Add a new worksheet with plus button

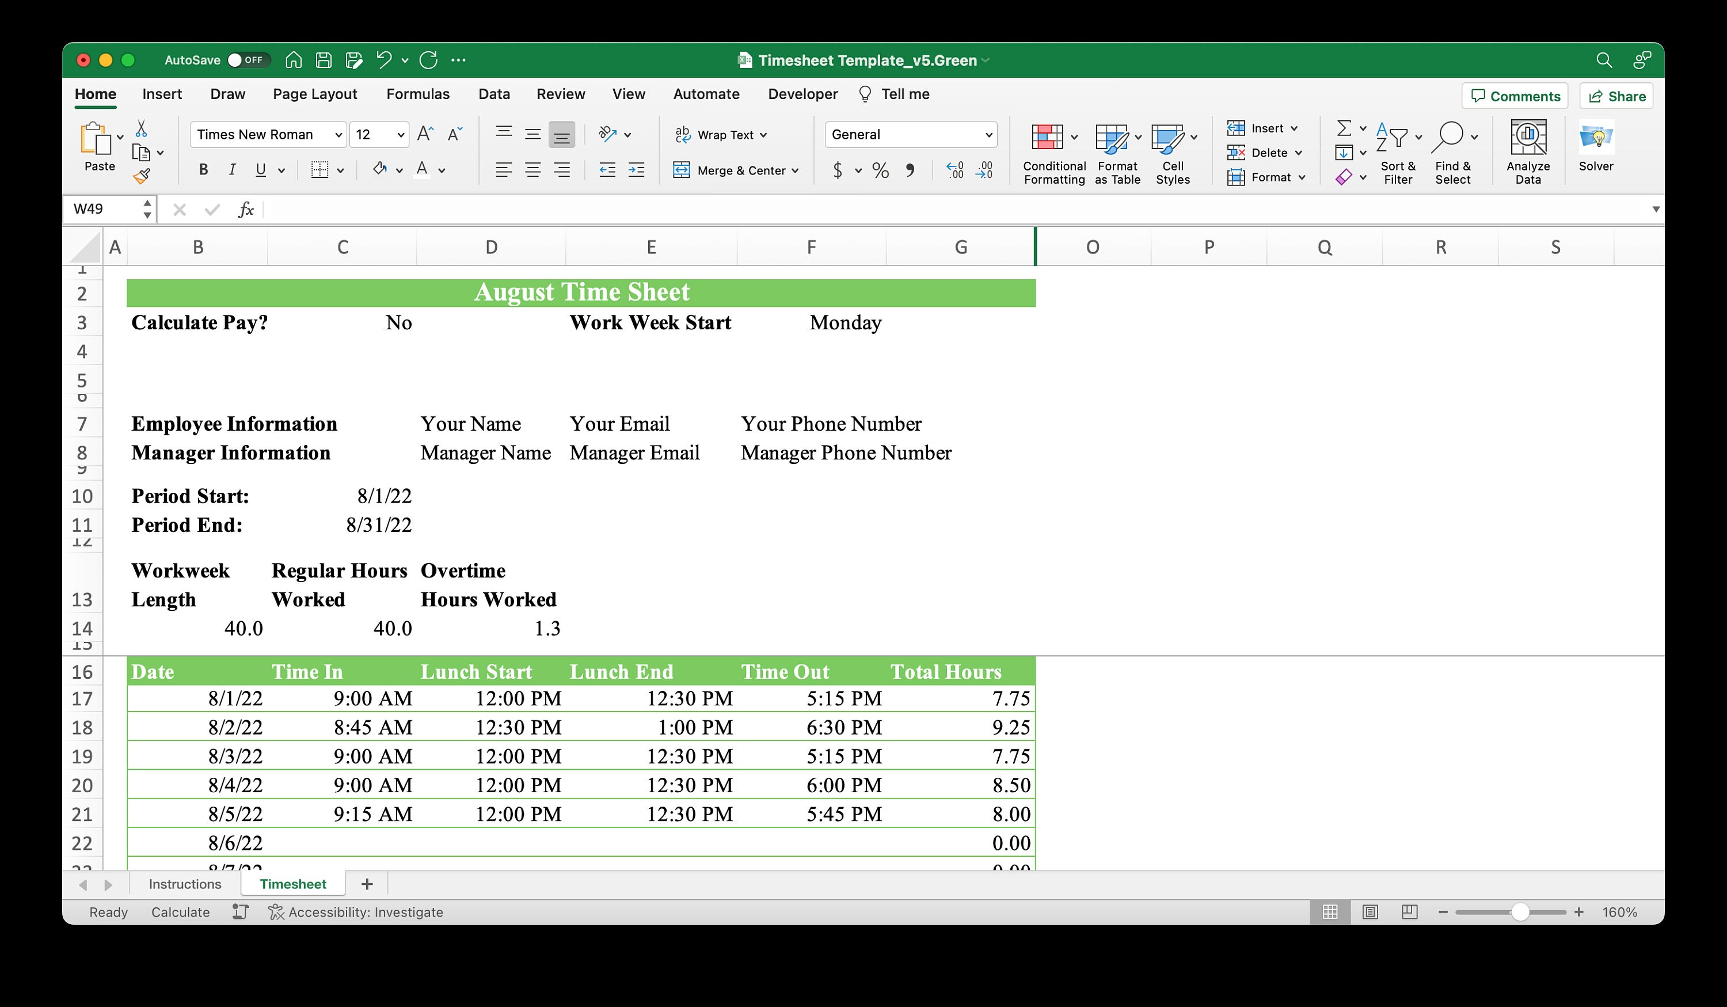coord(367,884)
